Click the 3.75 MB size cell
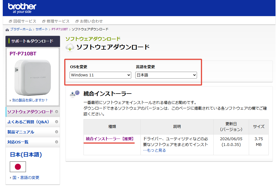 [259, 145]
